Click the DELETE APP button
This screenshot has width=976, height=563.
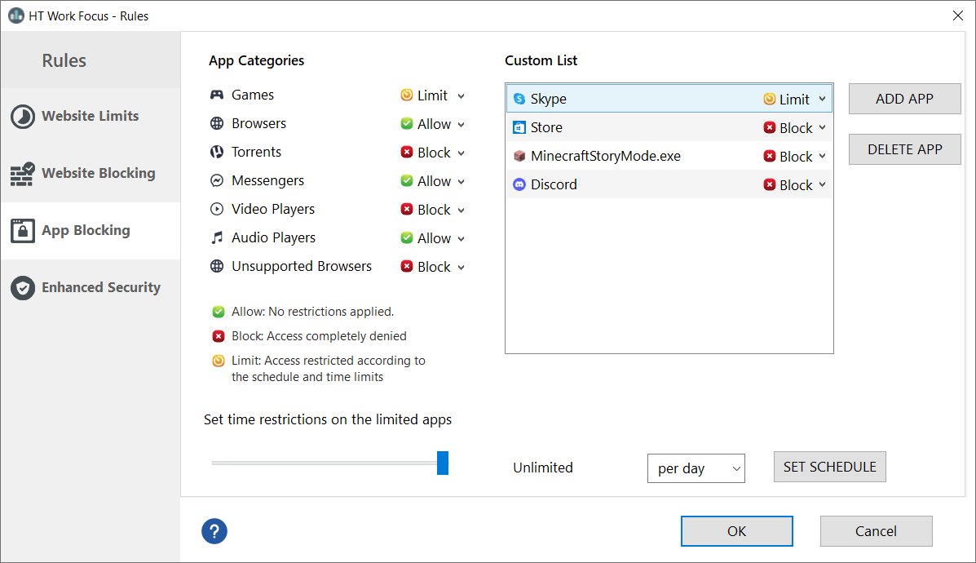(904, 149)
